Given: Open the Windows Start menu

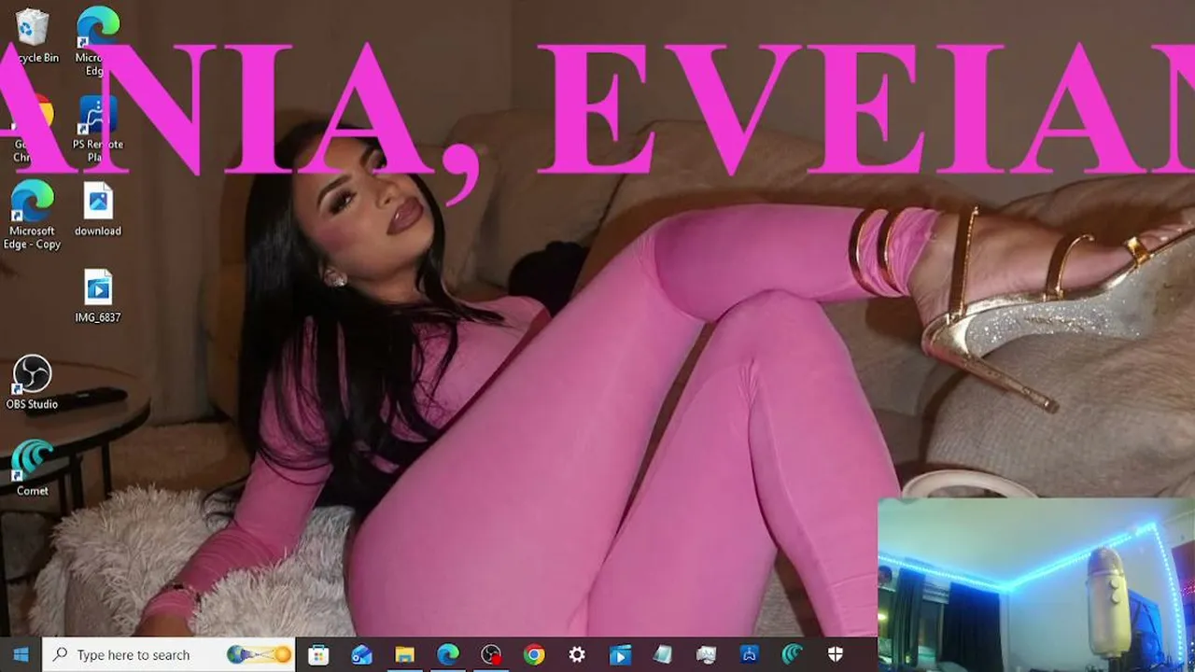Looking at the screenshot, I should pyautogui.click(x=21, y=654).
